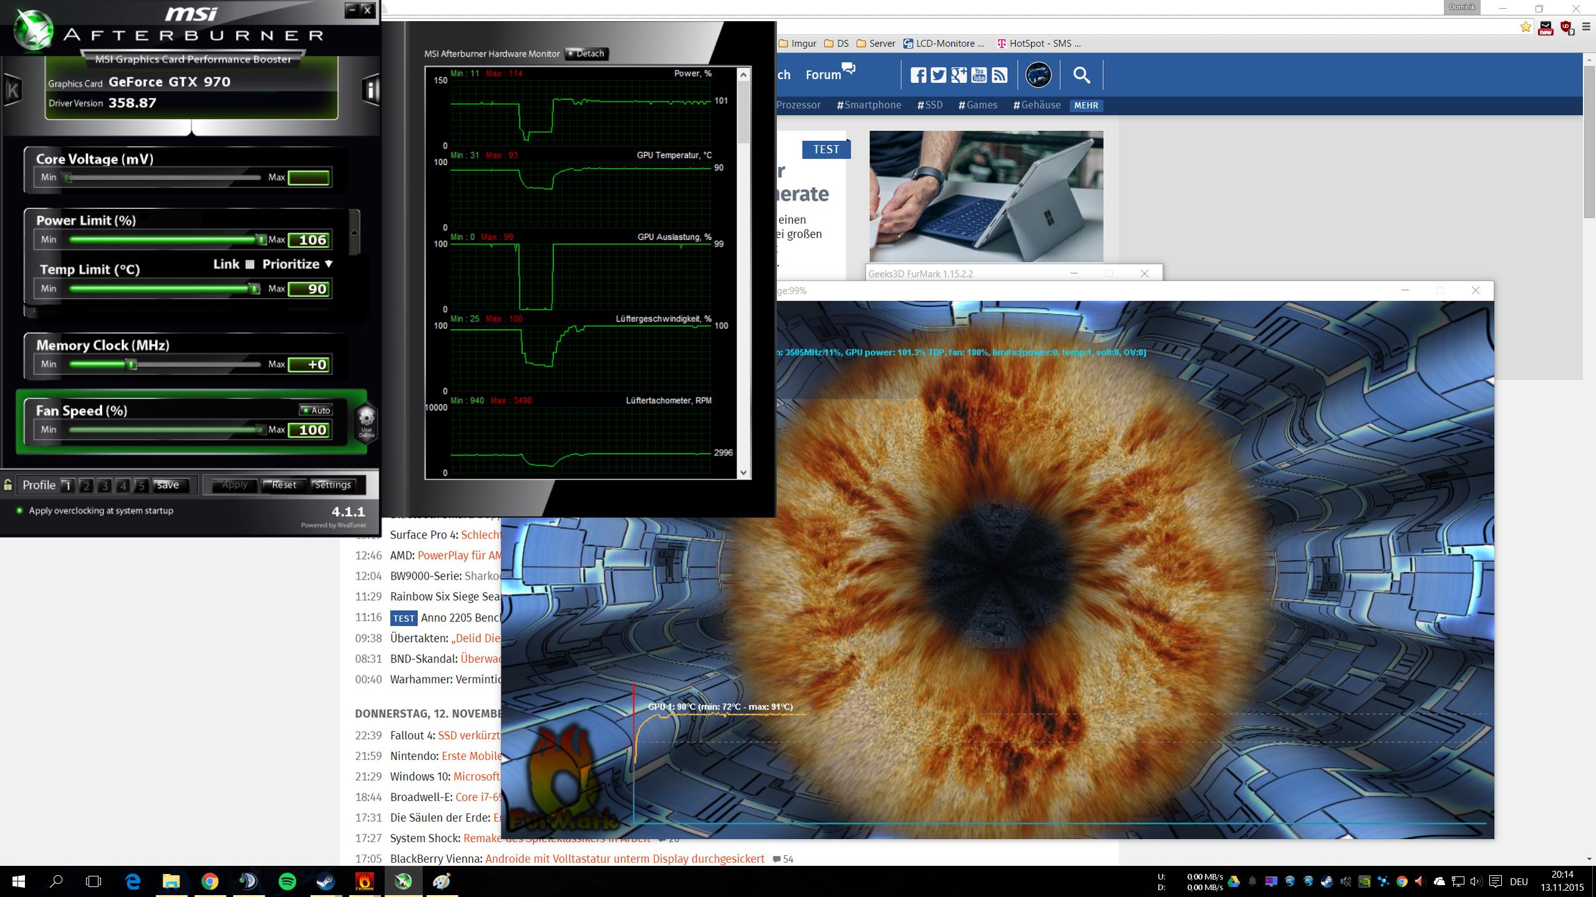Launch Microsoft Edge from the taskbar
This screenshot has height=897, width=1596.
[x=133, y=881]
